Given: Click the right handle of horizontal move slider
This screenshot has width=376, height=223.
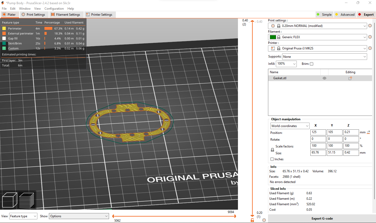Looking at the screenshot, I should (x=235, y=216).
